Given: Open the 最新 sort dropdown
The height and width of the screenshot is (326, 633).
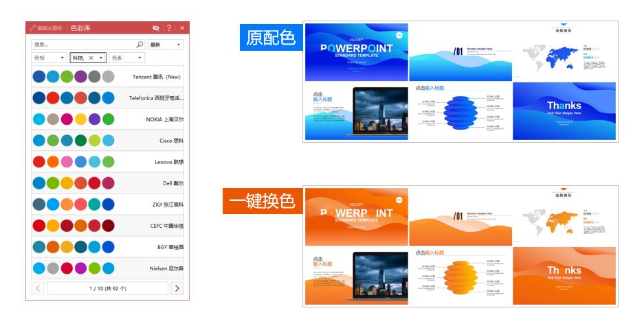Looking at the screenshot, I should tap(166, 45).
